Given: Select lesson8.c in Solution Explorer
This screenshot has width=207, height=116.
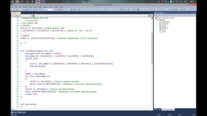Looking at the screenshot, I should [x=164, y=28].
